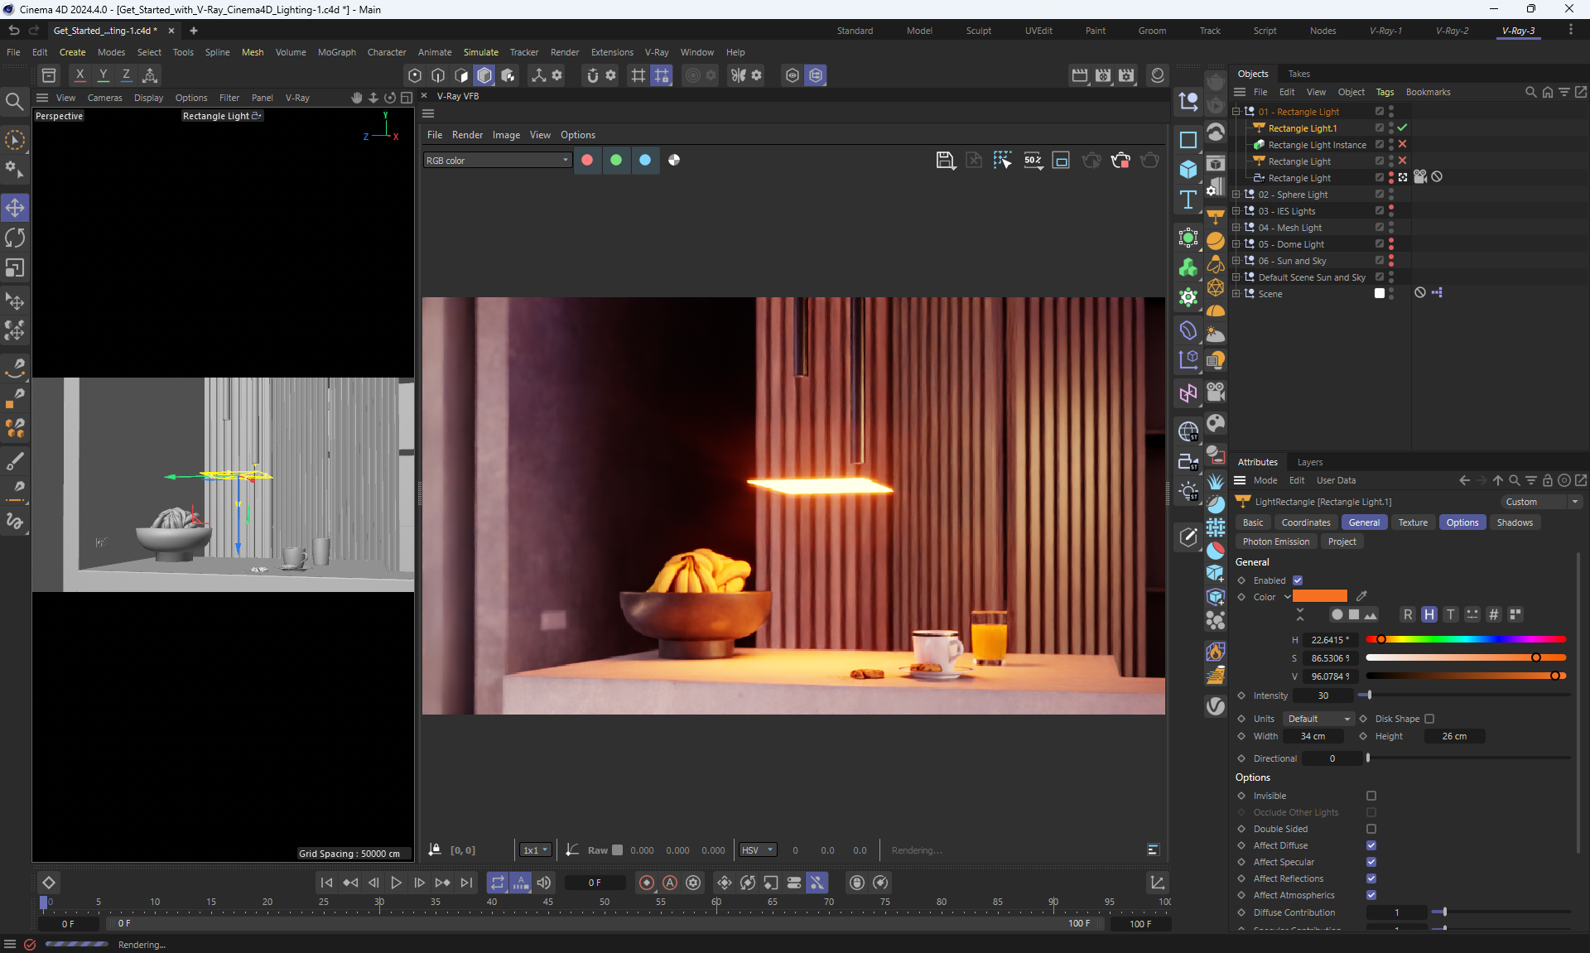The height and width of the screenshot is (953, 1590).
Task: Click the Shadows attribute button
Action: 1514,522
